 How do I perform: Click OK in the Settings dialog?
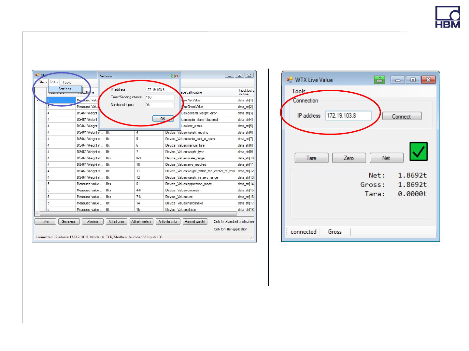coord(163,119)
